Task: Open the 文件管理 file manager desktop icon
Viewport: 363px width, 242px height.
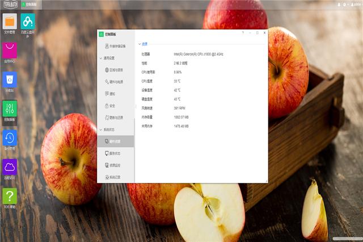Action: pyautogui.click(x=10, y=24)
